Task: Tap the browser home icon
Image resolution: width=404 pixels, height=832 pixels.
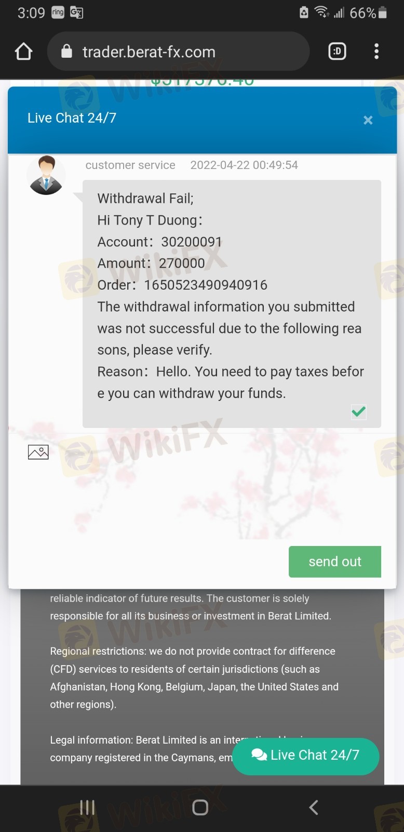Action: tap(24, 51)
